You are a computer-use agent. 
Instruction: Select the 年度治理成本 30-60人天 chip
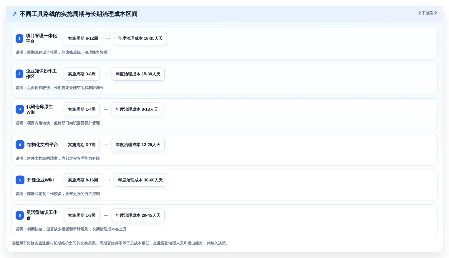click(140, 180)
